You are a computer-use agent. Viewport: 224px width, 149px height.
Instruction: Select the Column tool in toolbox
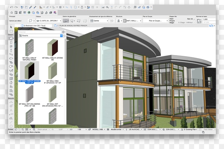click(x=11, y=50)
